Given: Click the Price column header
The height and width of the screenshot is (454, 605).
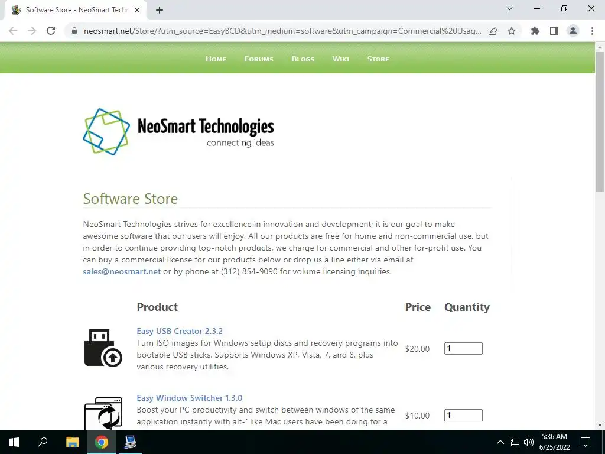Looking at the screenshot, I should (418, 307).
